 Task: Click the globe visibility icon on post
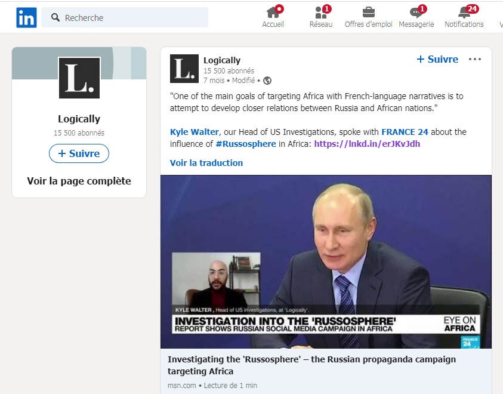pyautogui.click(x=267, y=81)
